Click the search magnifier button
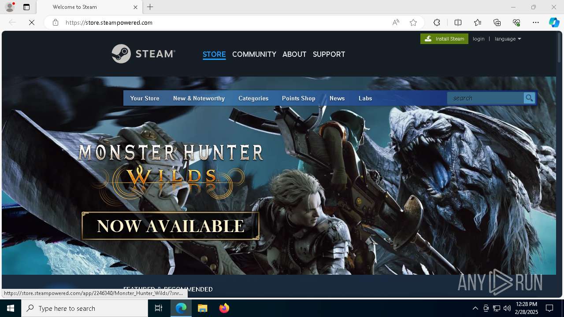The height and width of the screenshot is (317, 564). point(529,98)
